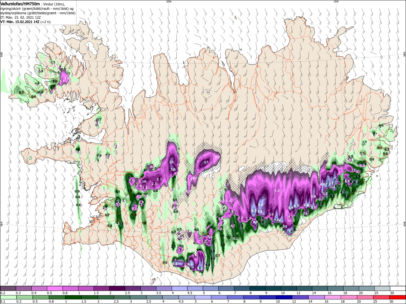Click the 4 swatch in the upper legend row
406x304 pixels.
pyautogui.click(x=179, y=288)
